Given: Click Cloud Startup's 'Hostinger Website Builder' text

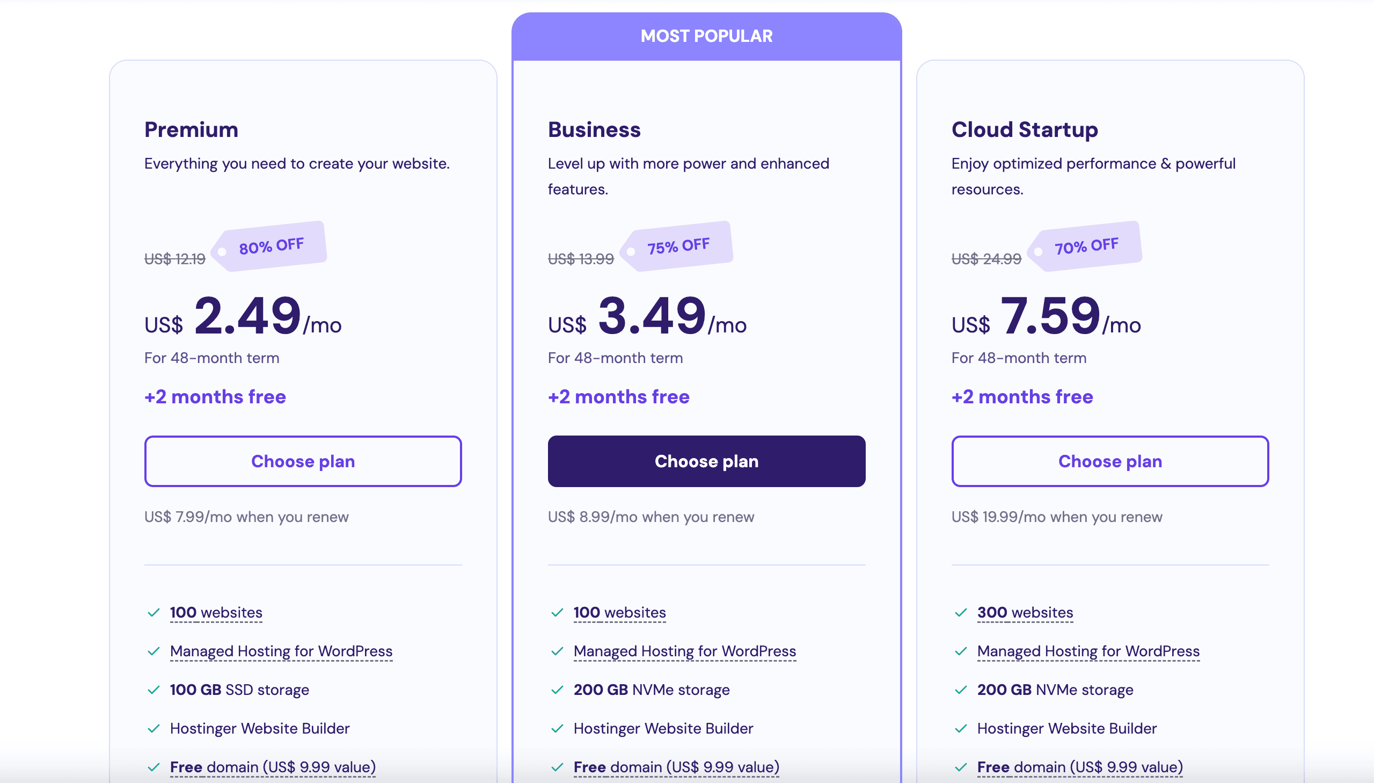Looking at the screenshot, I should [x=1067, y=728].
